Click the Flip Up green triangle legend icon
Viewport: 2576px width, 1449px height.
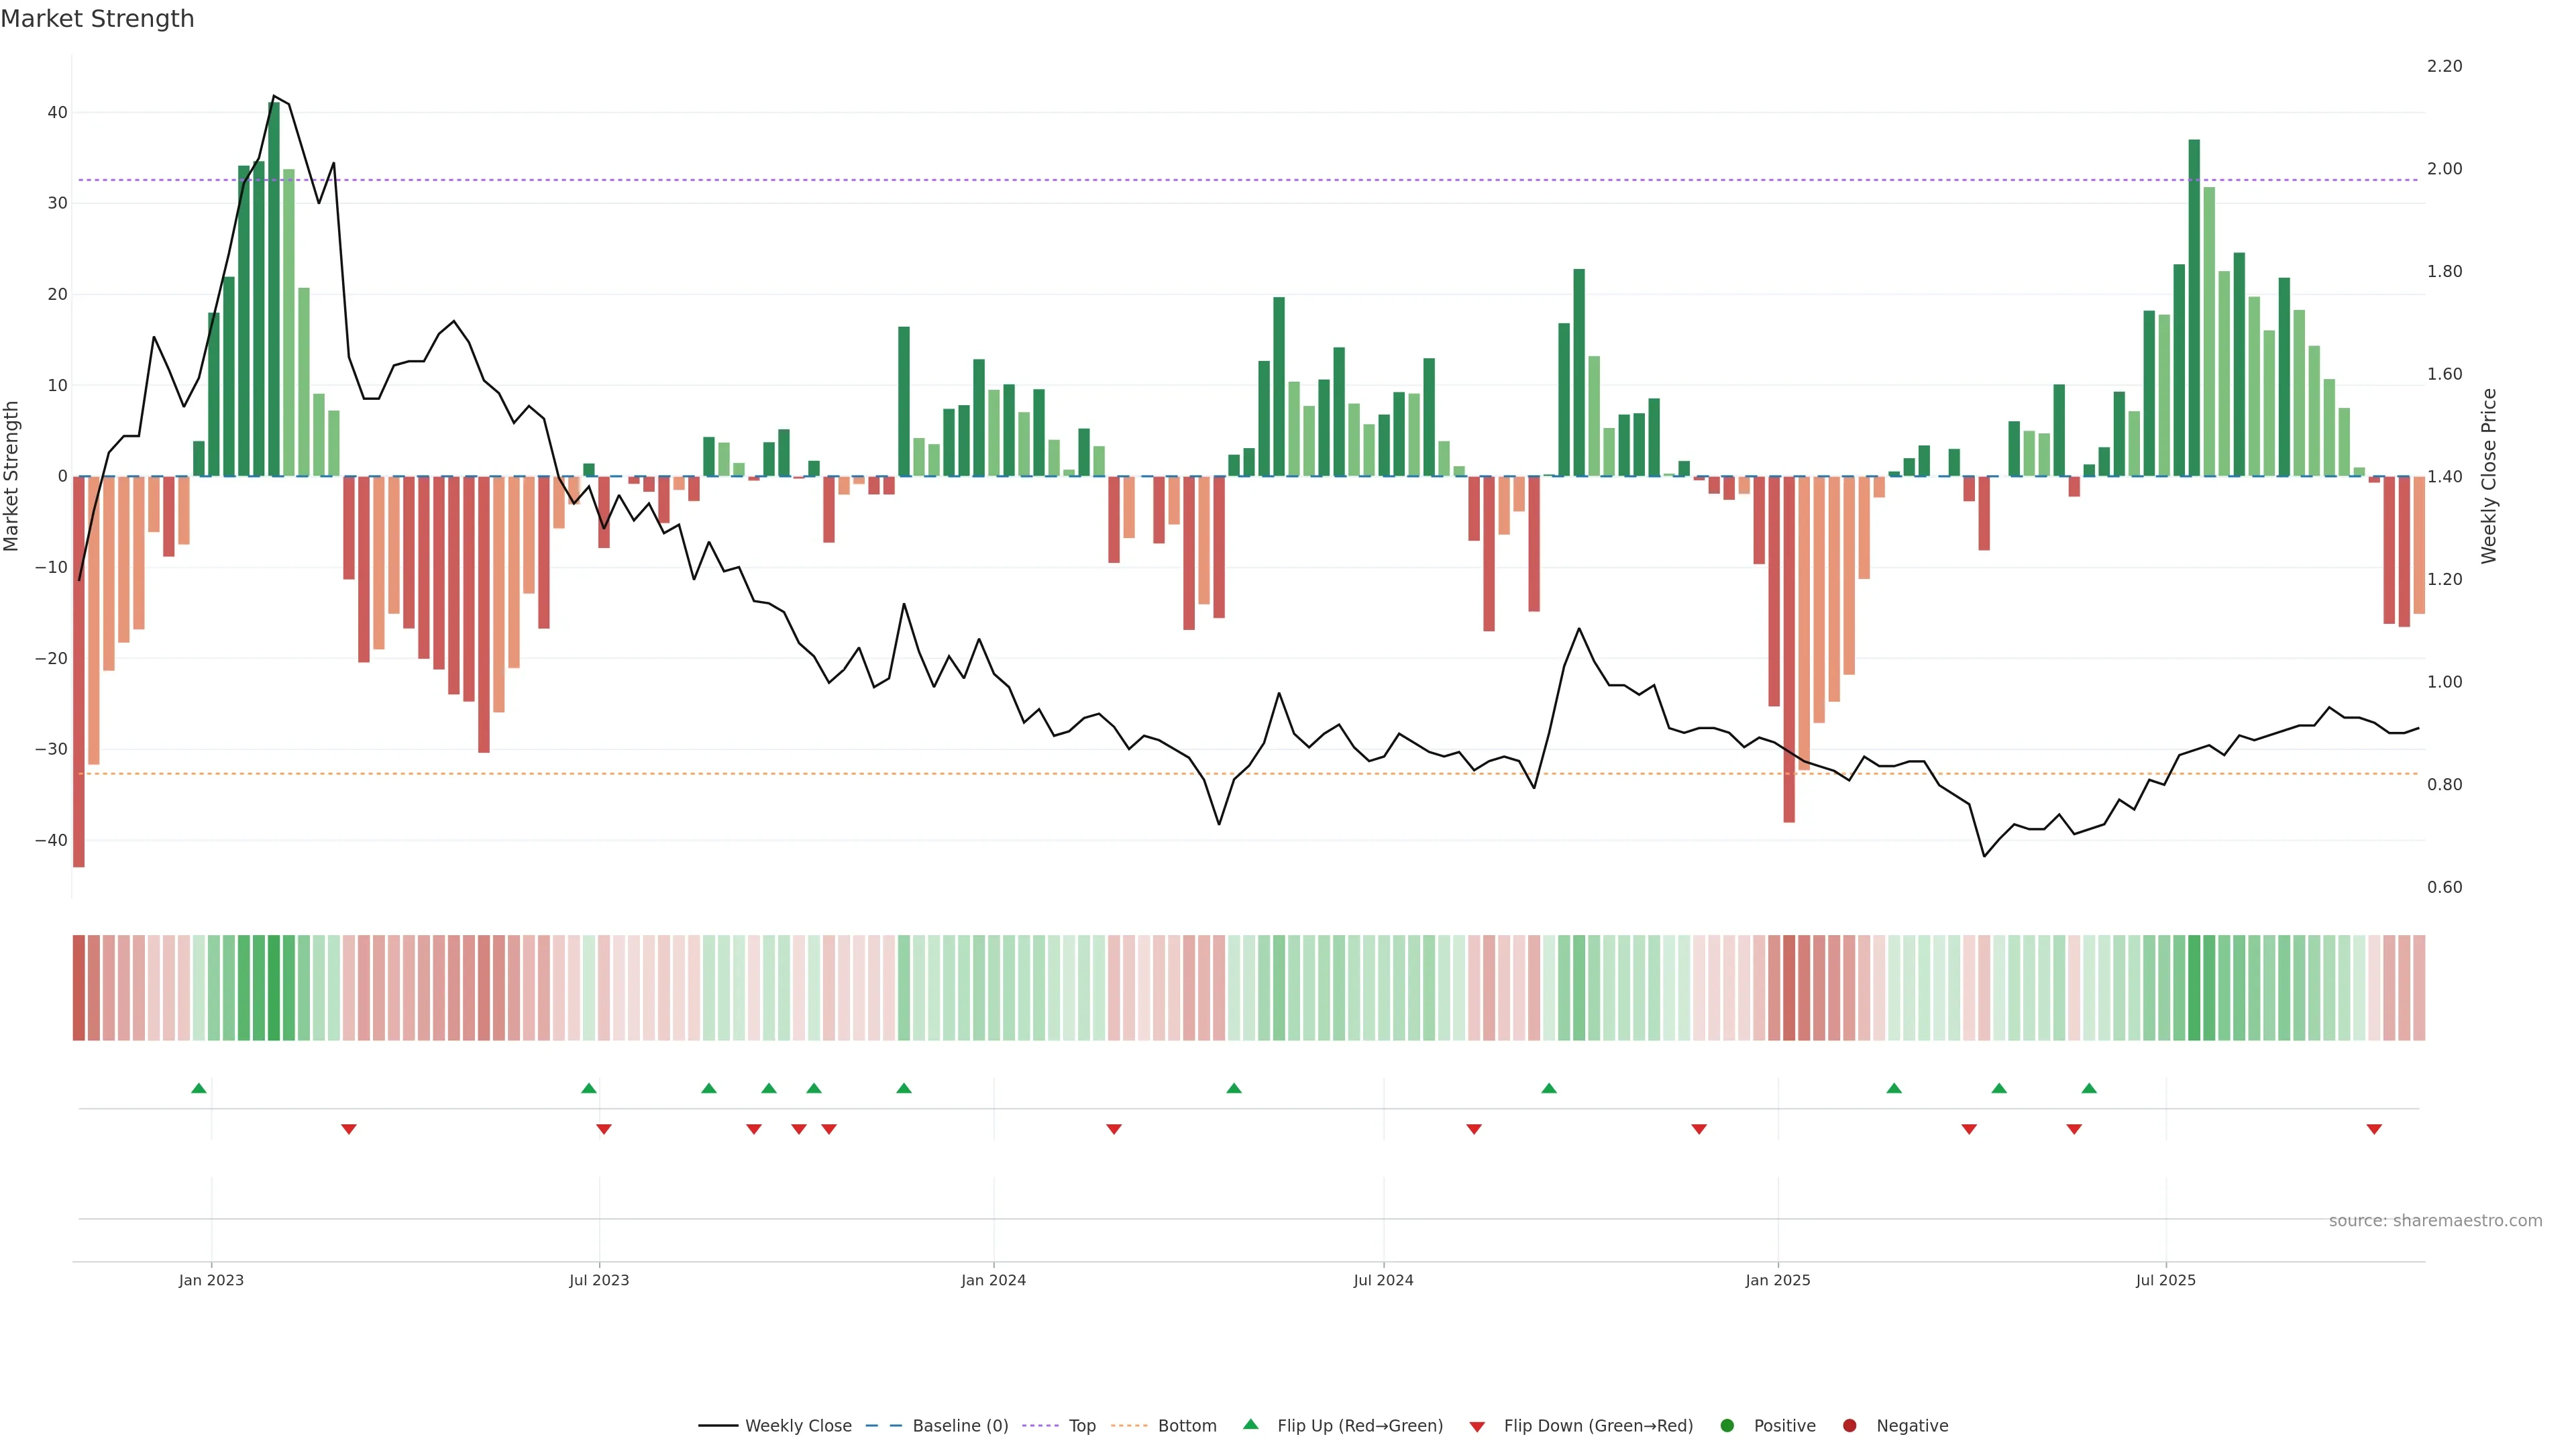pyautogui.click(x=1250, y=1425)
